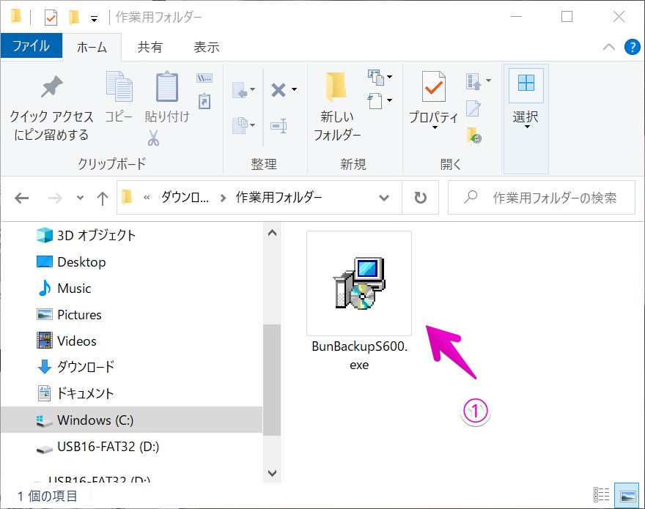Create a New folder
The width and height of the screenshot is (645, 509).
pyautogui.click(x=337, y=107)
